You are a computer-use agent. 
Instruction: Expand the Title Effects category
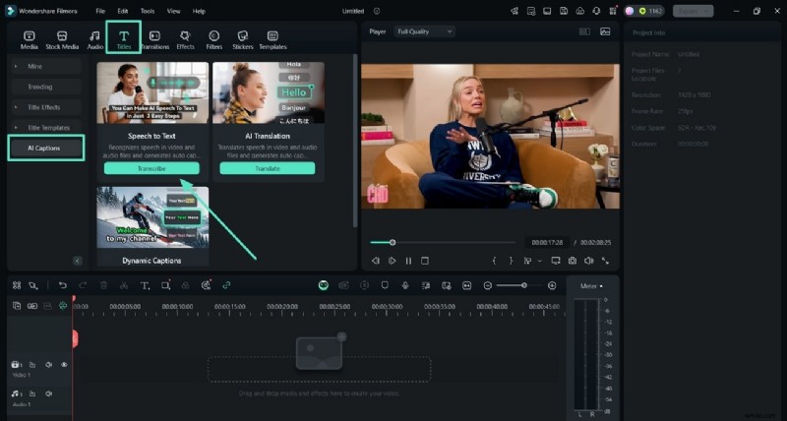click(x=46, y=107)
